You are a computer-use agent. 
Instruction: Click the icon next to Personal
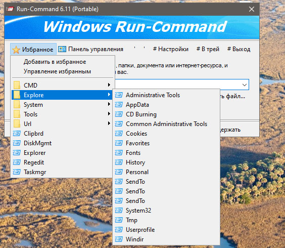pyautogui.click(x=119, y=172)
